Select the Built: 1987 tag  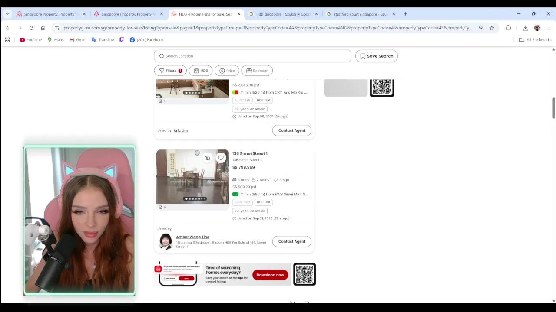coord(242,202)
